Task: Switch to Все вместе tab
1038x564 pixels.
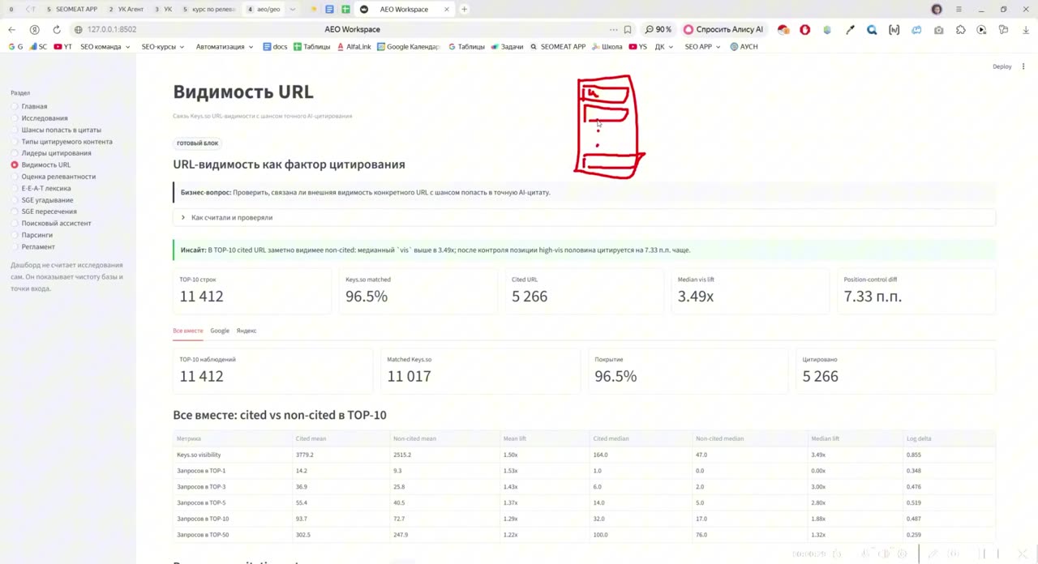Action: tap(187, 331)
